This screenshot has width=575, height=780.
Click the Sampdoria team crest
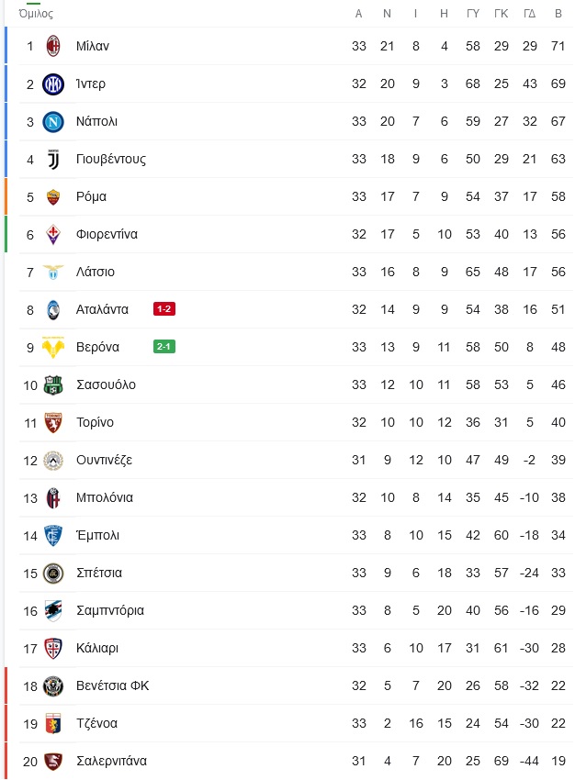pos(53,610)
